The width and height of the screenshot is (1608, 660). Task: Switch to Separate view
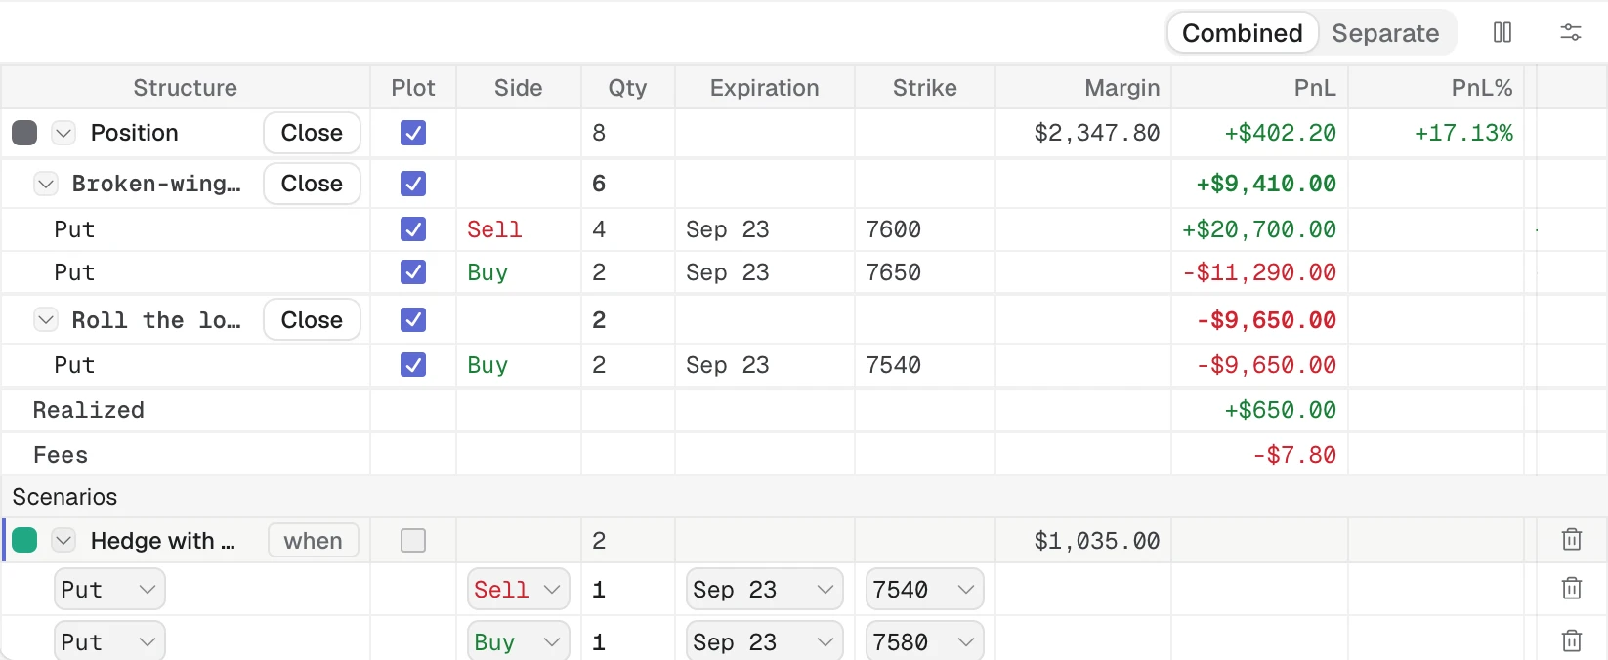[1385, 33]
